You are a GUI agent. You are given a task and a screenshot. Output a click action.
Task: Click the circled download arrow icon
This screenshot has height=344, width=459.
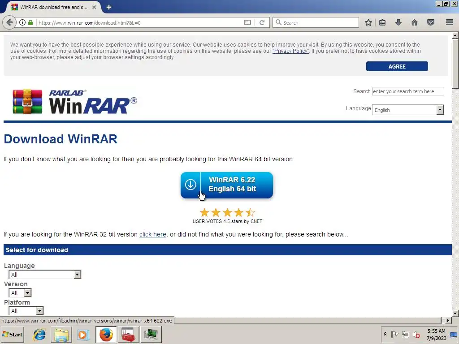191,185
